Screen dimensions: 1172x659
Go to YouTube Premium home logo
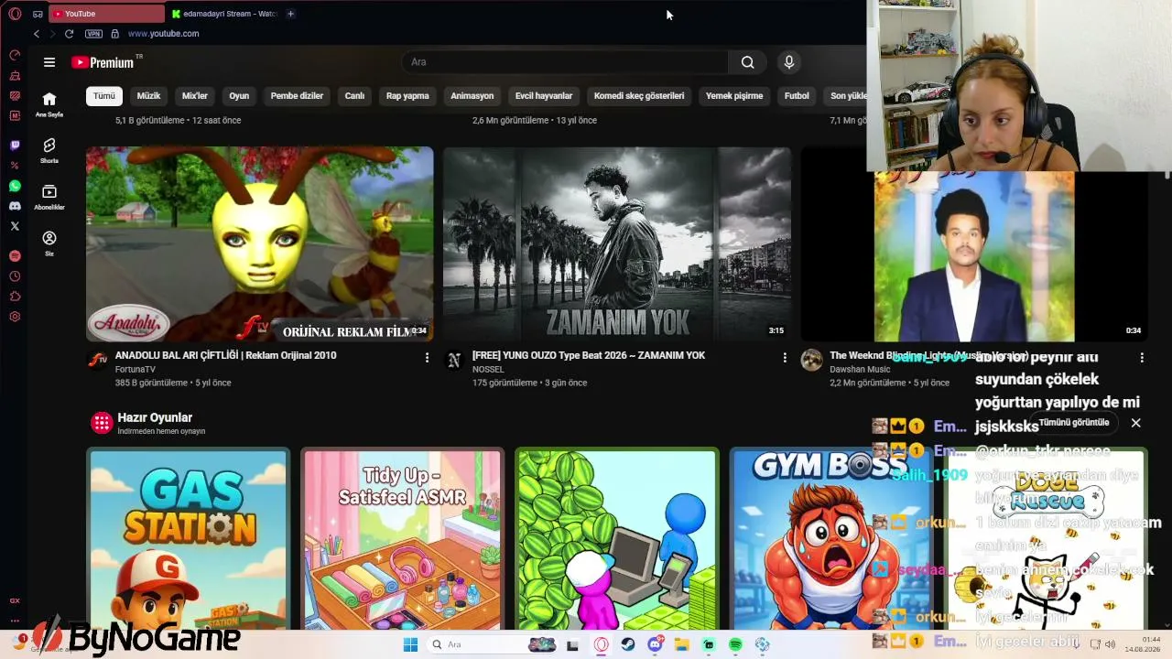[103, 62]
